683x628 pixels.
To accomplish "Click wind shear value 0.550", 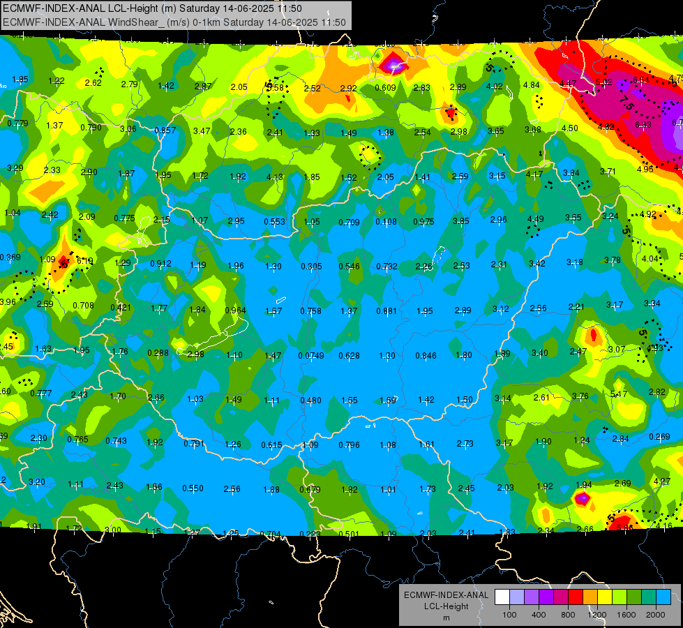I will 193,488.
